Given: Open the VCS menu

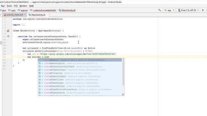Looking at the screenshot, I should point(16,6).
